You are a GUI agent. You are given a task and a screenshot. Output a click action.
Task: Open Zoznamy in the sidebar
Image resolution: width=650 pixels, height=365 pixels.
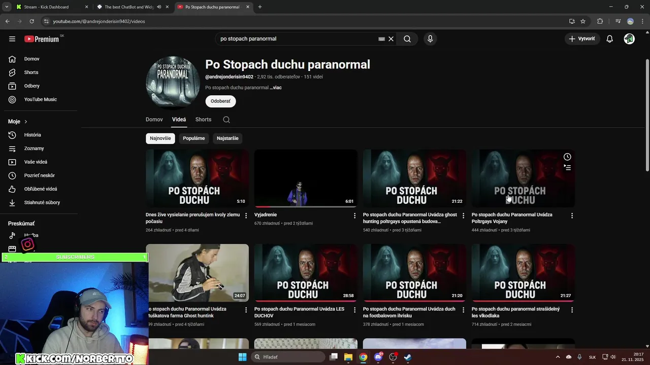[x=41, y=149]
